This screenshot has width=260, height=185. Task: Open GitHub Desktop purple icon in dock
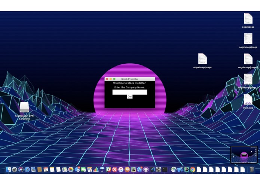point(146,169)
